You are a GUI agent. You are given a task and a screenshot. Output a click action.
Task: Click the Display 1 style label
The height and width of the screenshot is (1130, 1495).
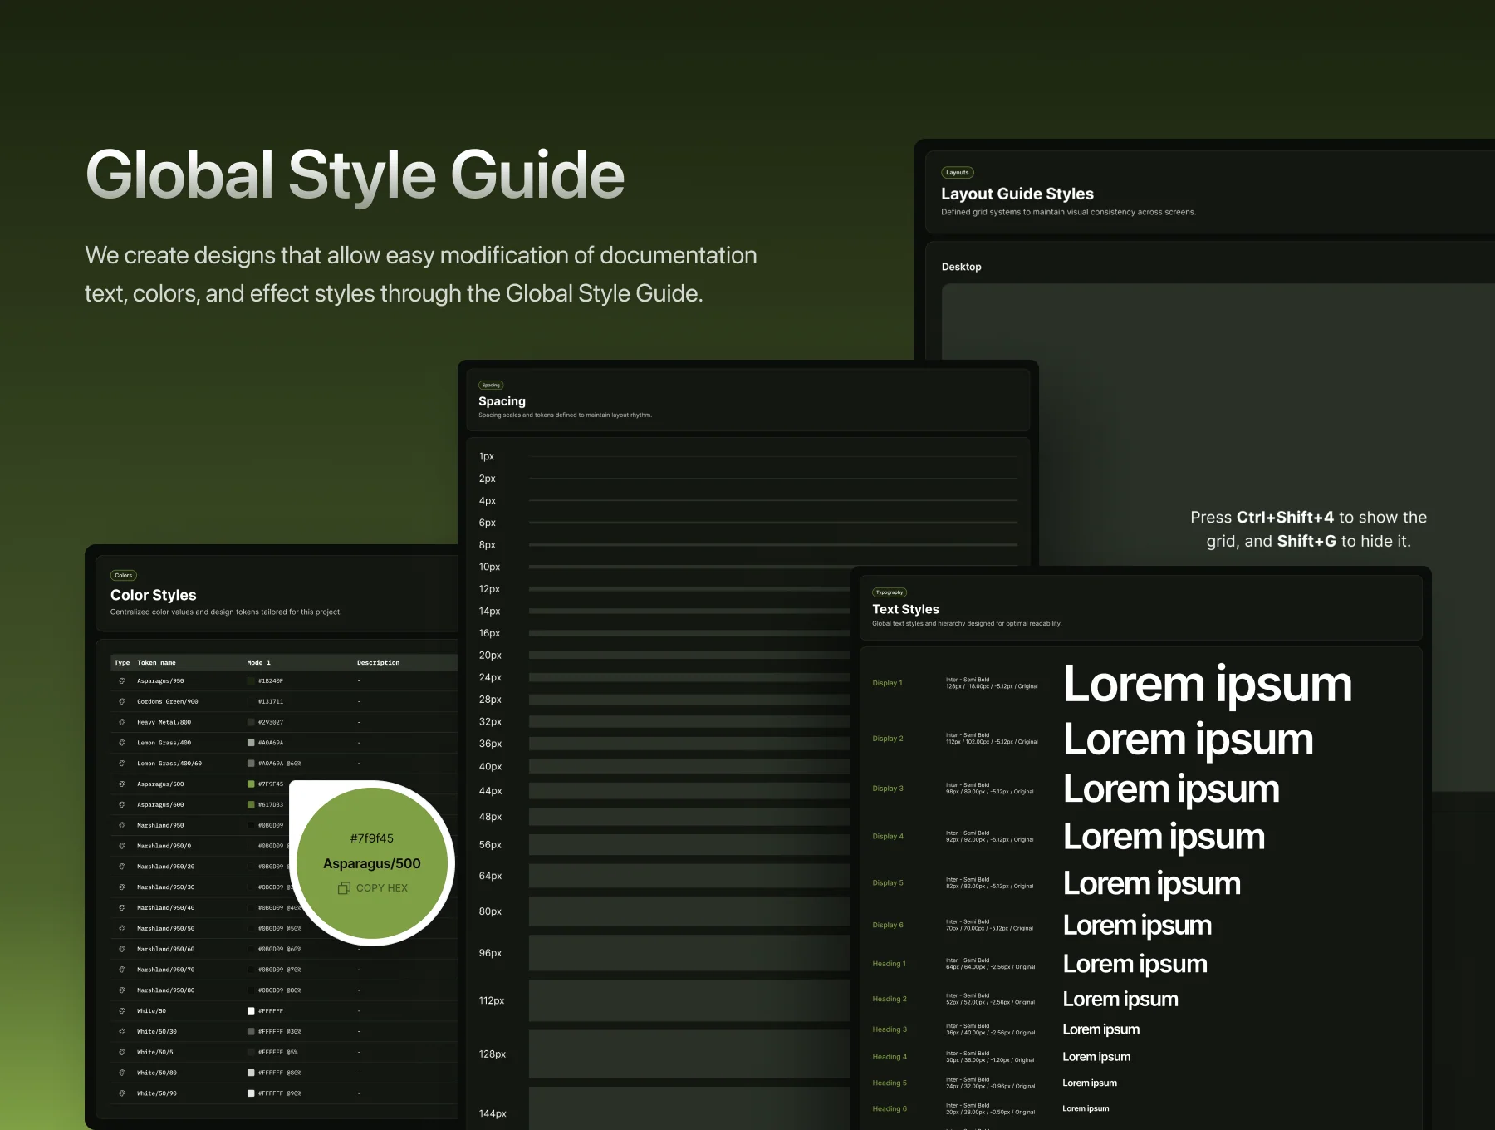pyautogui.click(x=887, y=683)
